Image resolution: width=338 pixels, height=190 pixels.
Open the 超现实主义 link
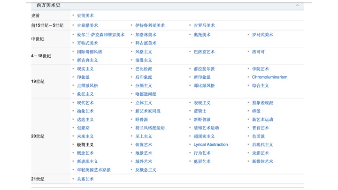204,137
